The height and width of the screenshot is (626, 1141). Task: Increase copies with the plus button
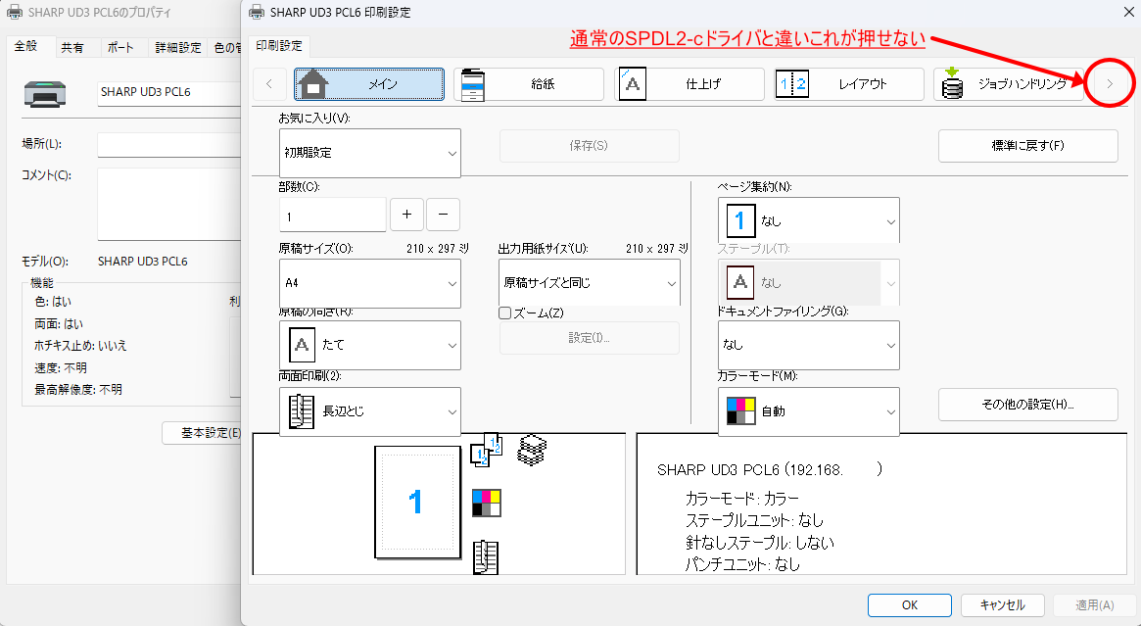(x=406, y=215)
